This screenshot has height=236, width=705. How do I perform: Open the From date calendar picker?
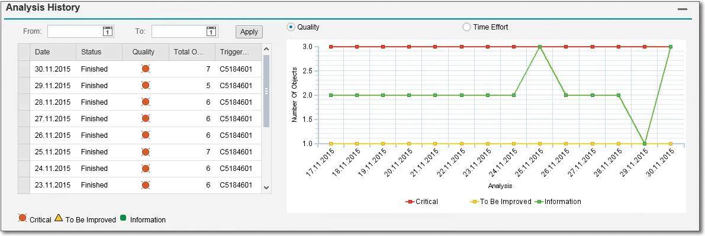click(x=108, y=31)
